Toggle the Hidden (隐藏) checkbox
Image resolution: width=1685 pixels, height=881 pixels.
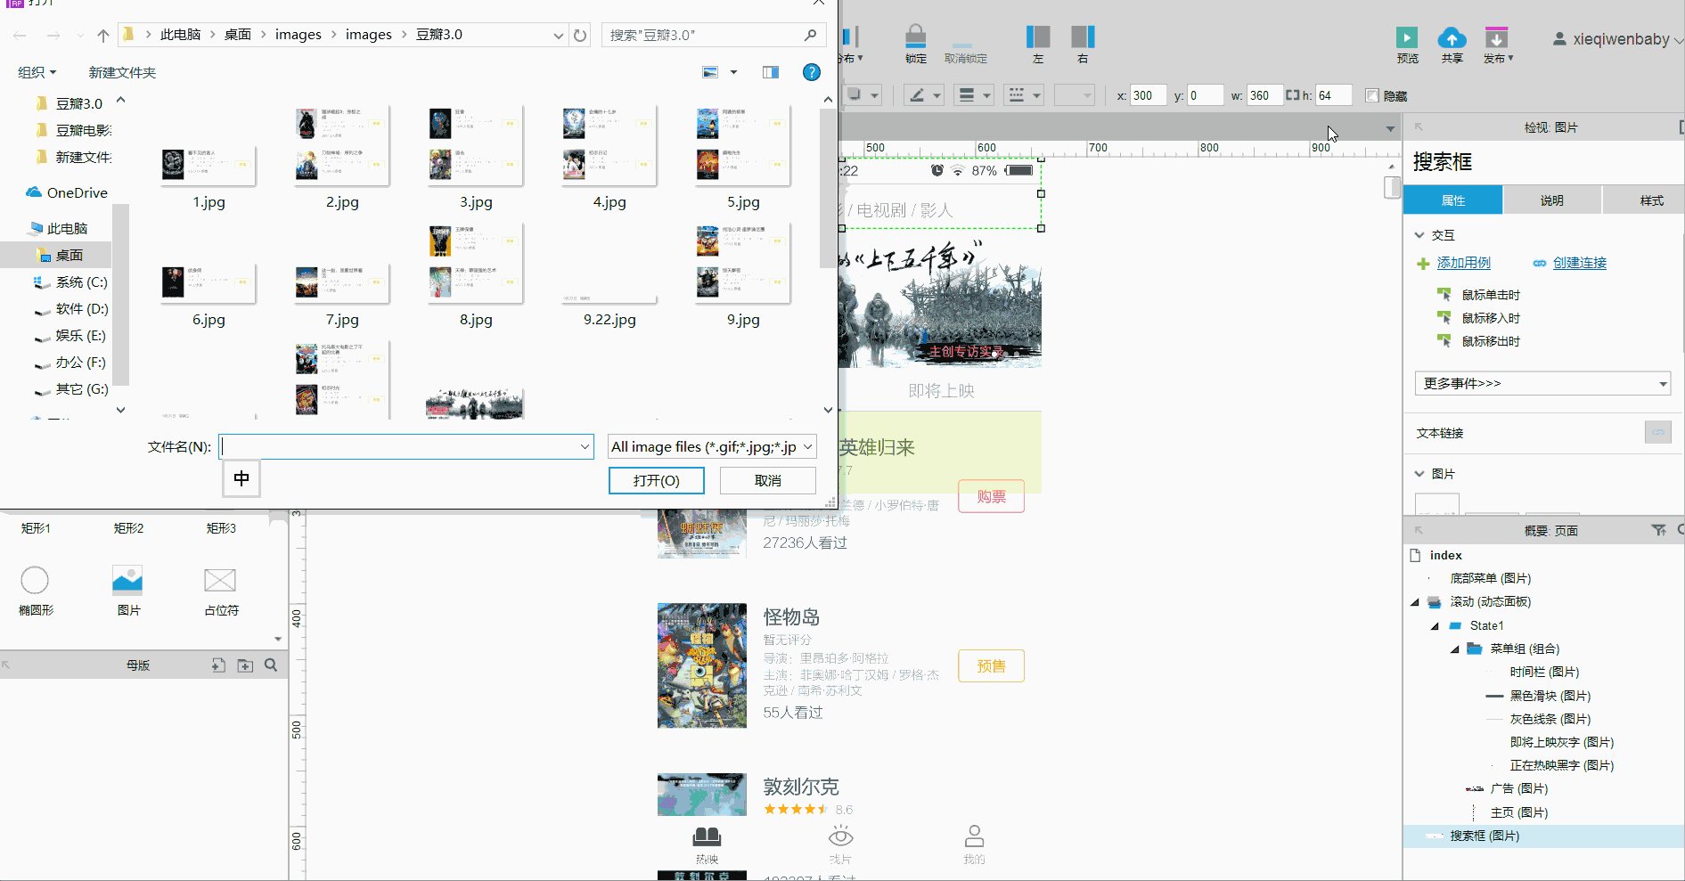[1372, 95]
